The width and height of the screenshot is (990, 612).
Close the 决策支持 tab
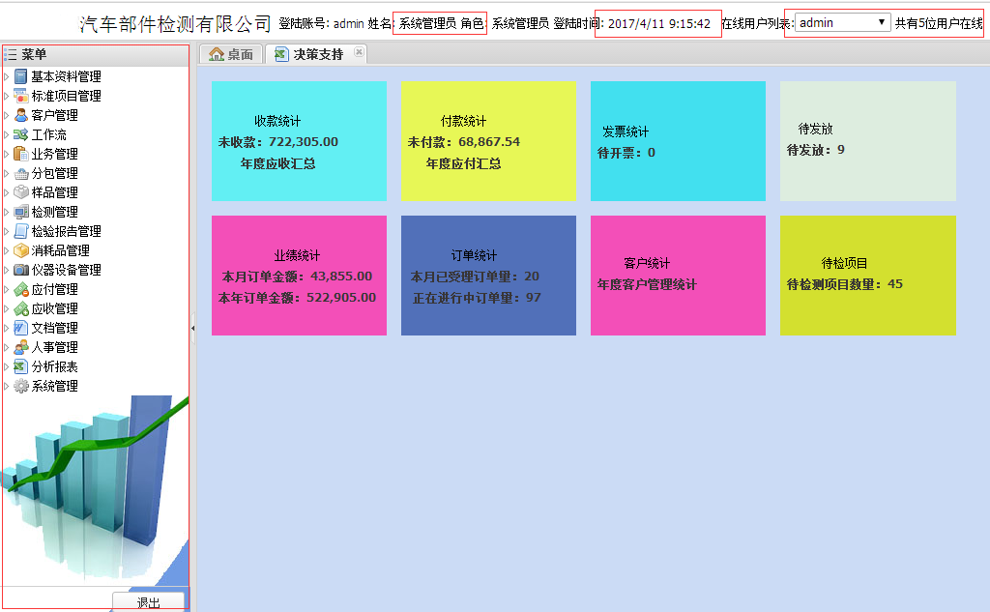(359, 52)
